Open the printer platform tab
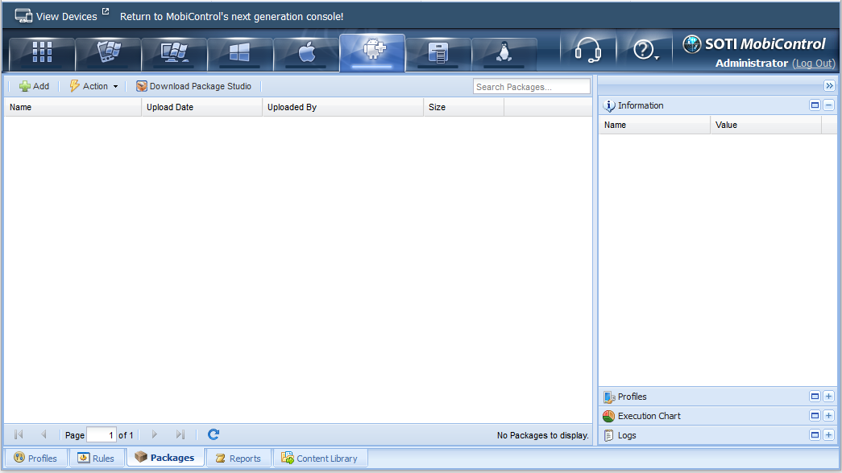This screenshot has height=473, width=842. coord(438,53)
